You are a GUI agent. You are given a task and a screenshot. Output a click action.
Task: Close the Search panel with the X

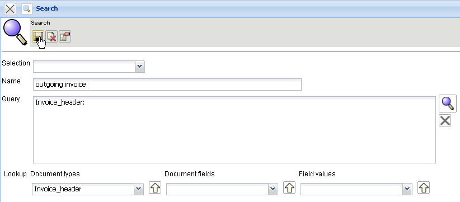coord(10,9)
